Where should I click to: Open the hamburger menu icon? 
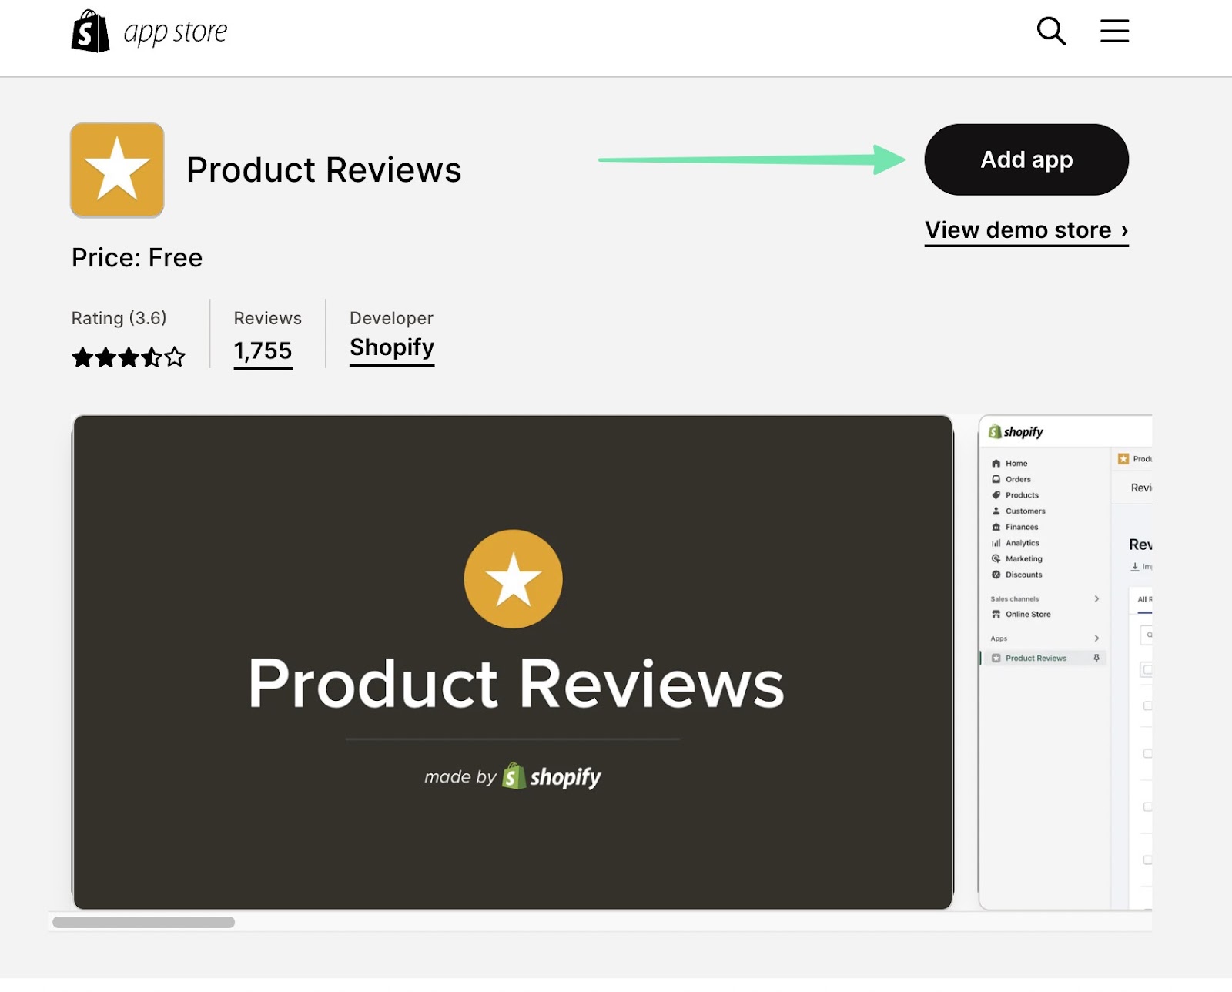(1114, 32)
